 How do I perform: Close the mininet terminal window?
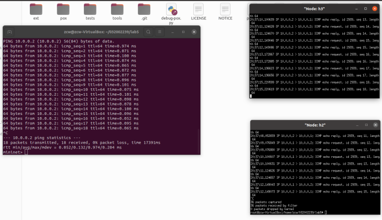194,32
